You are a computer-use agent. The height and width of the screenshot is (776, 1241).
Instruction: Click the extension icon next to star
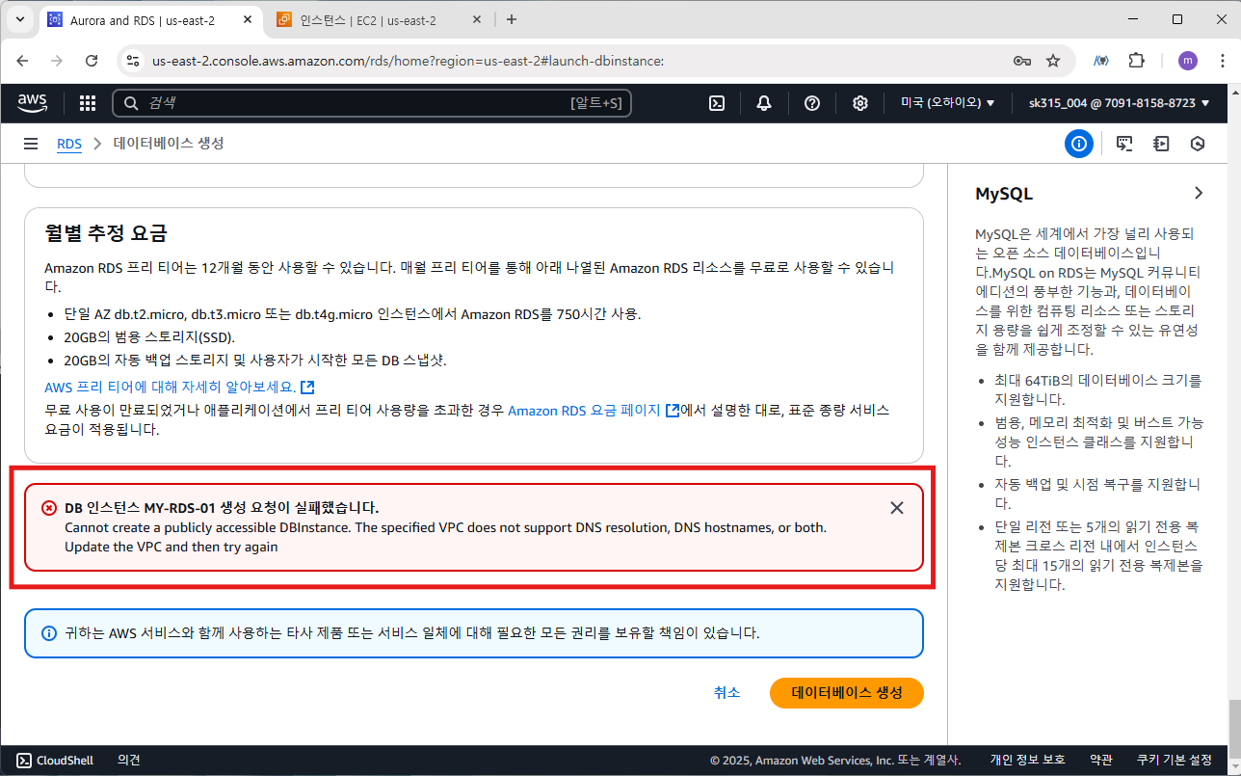(1100, 61)
